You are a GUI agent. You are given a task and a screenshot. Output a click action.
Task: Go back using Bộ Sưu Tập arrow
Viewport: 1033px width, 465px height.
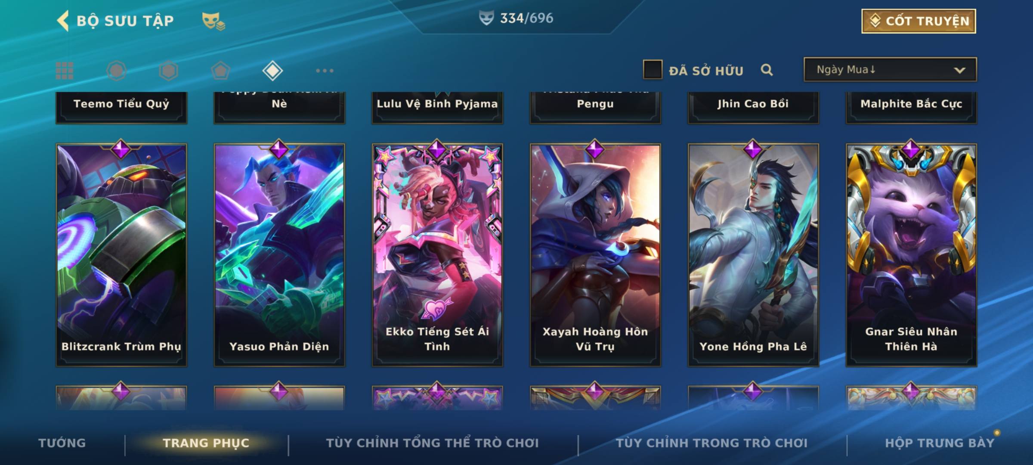click(x=63, y=21)
